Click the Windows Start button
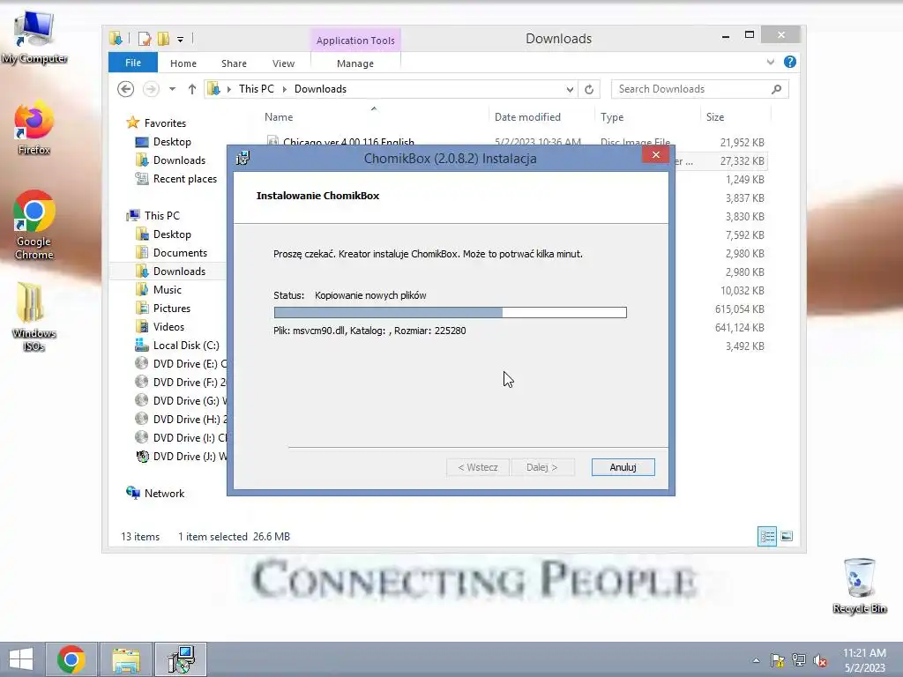 [21, 659]
